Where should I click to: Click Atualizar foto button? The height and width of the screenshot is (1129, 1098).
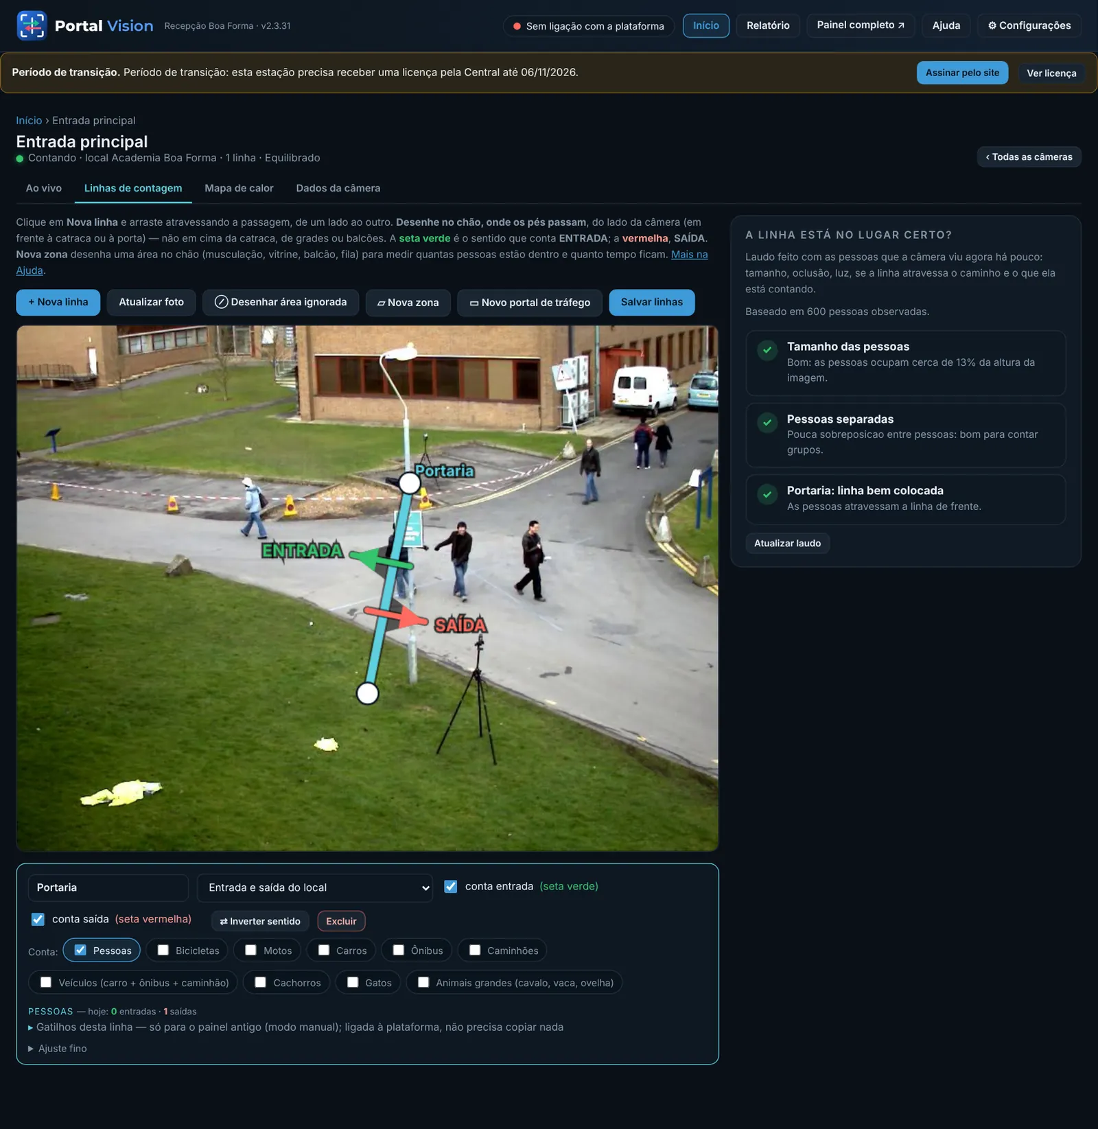pyautogui.click(x=152, y=302)
